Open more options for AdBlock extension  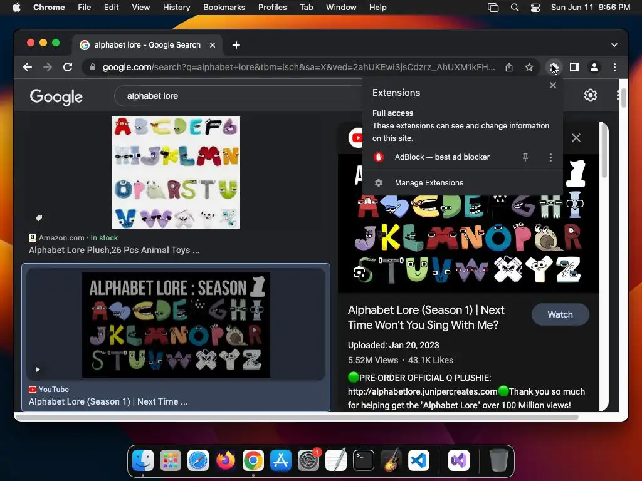(550, 157)
